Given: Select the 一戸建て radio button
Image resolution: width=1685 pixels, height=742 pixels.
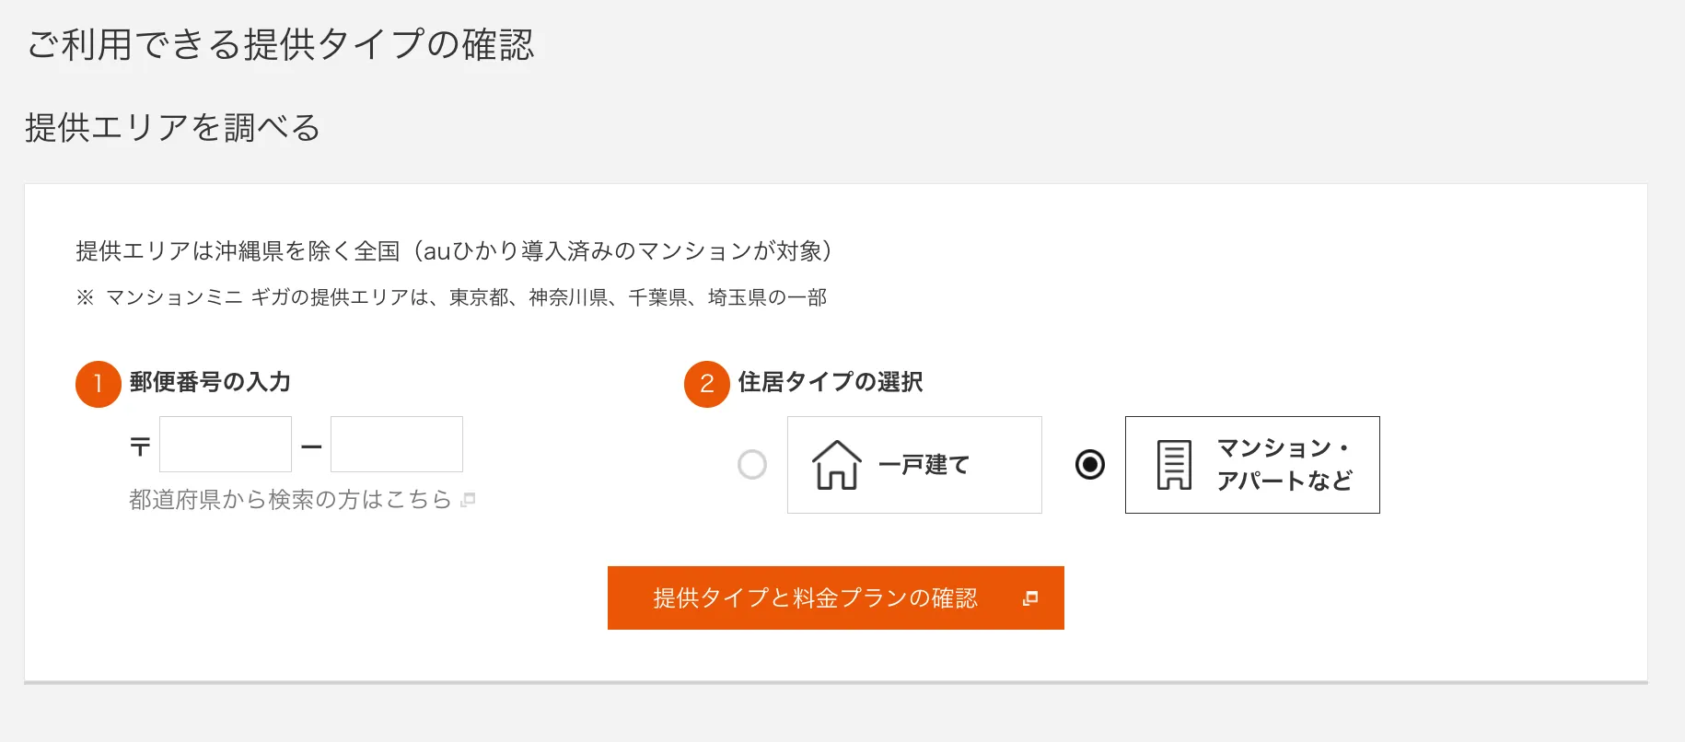Looking at the screenshot, I should tap(753, 466).
